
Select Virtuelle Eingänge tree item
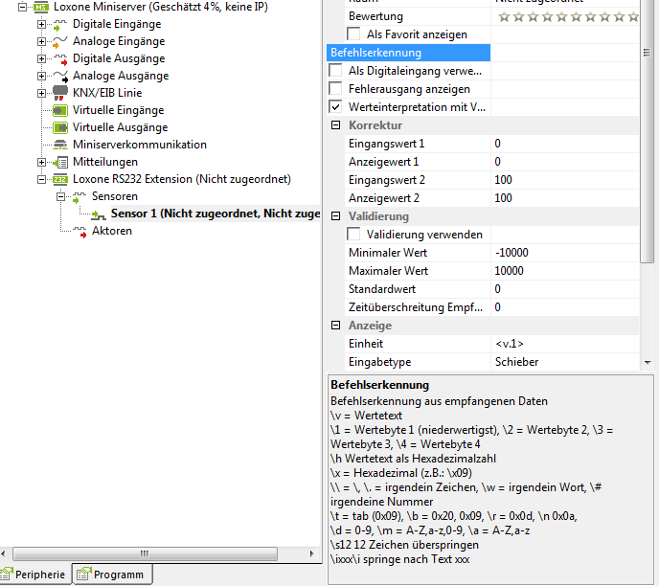tap(118, 110)
